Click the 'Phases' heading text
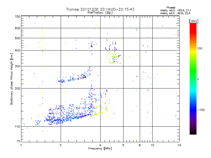This screenshot has height=158, width=211. [171, 8]
